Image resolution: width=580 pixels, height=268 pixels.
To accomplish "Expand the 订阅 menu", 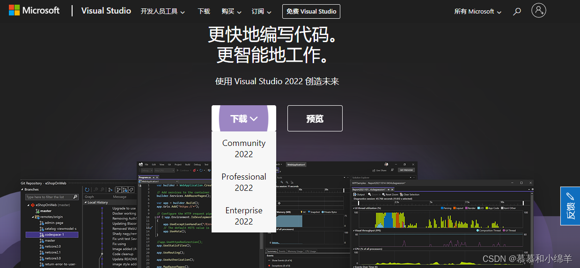I will pyautogui.click(x=262, y=11).
